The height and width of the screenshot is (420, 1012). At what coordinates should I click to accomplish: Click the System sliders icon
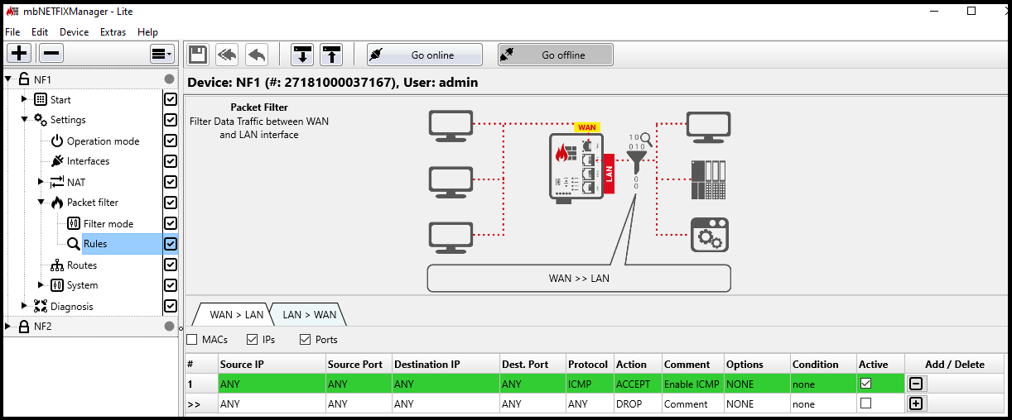(57, 285)
